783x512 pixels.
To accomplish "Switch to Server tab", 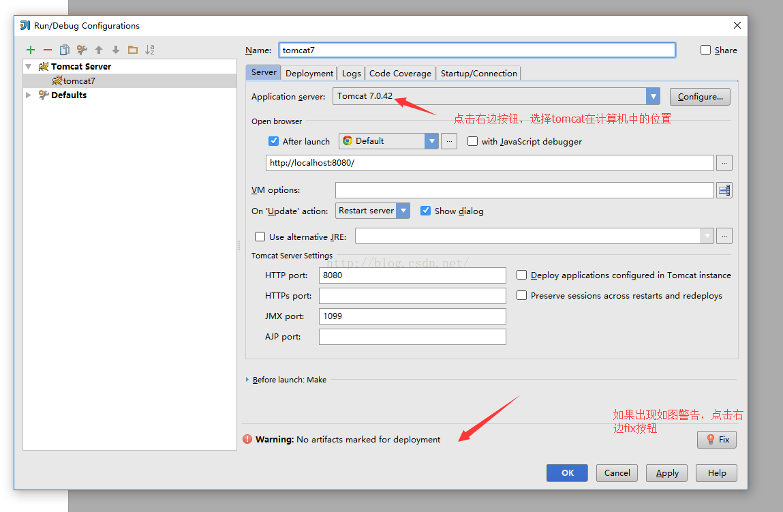I will [264, 72].
